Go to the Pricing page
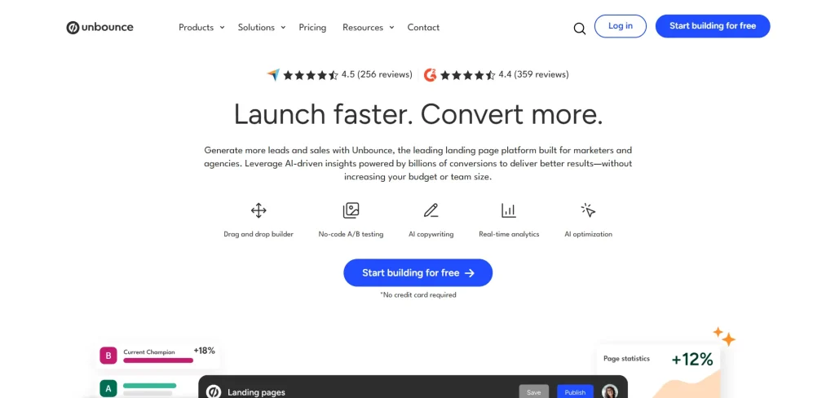This screenshot has width=835, height=398. 312,27
